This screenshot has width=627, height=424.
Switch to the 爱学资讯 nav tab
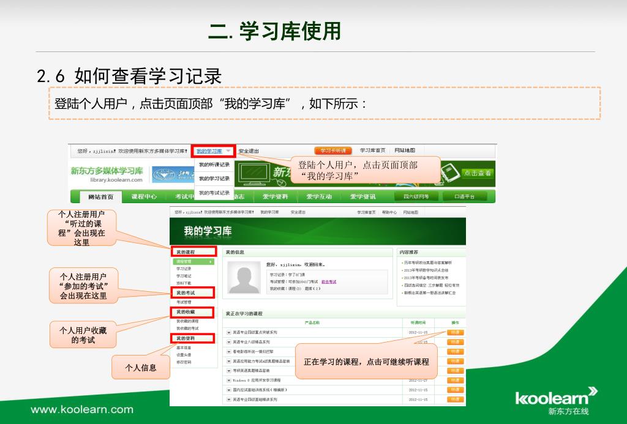pyautogui.click(x=362, y=196)
